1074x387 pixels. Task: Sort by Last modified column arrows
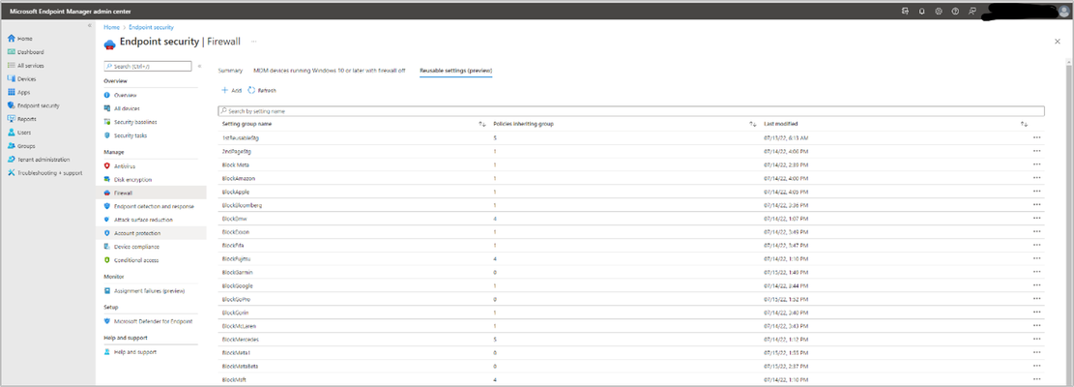pyautogui.click(x=1024, y=124)
